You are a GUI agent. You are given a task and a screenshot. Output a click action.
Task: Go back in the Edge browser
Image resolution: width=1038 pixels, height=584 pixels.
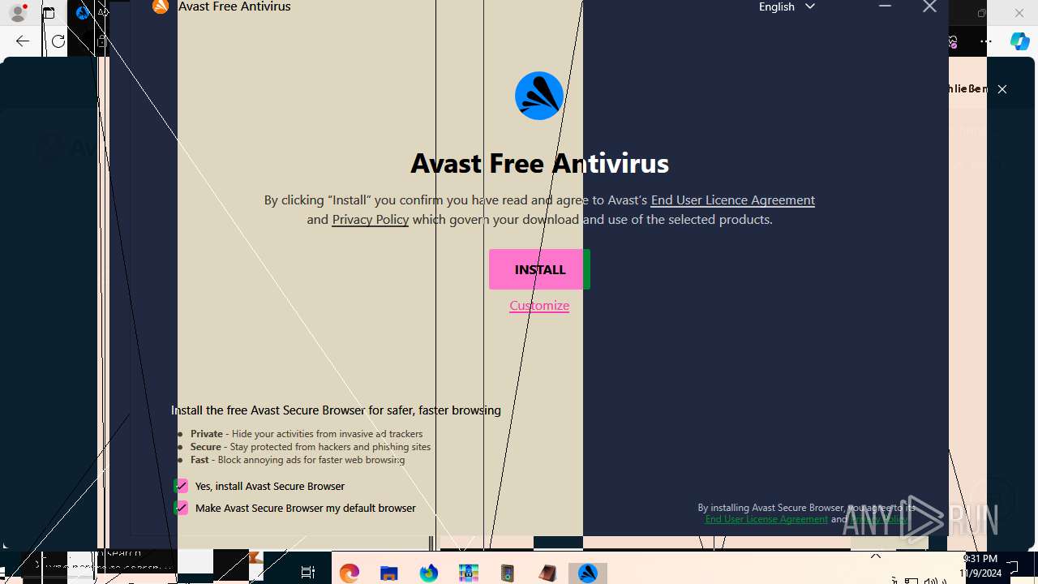click(x=22, y=41)
